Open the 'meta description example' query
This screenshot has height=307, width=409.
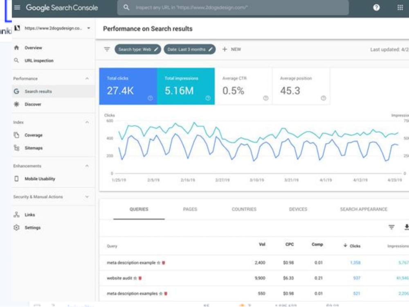[x=131, y=263]
